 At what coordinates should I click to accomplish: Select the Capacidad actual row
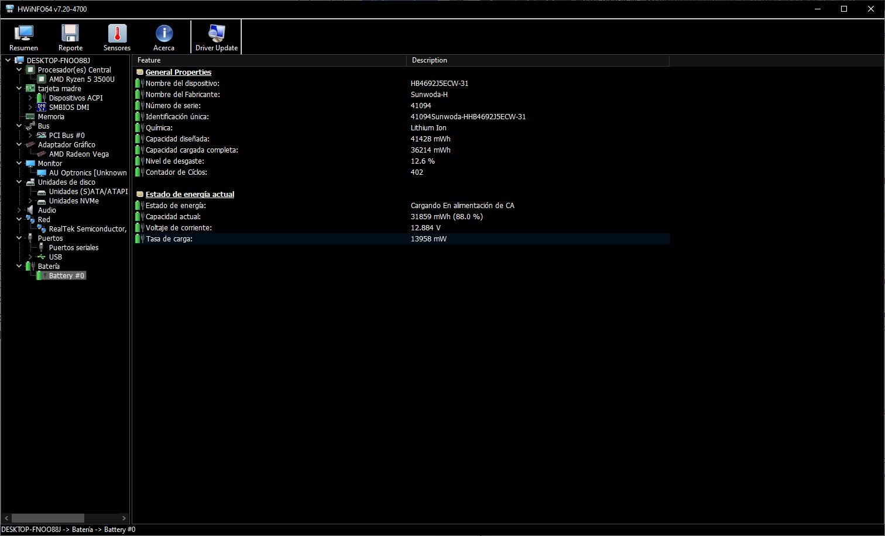coord(402,217)
